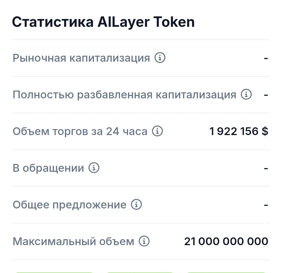This screenshot has width=281, height=273.
Task: Click the 21 000 000 000 max supply value
Action: (226, 241)
